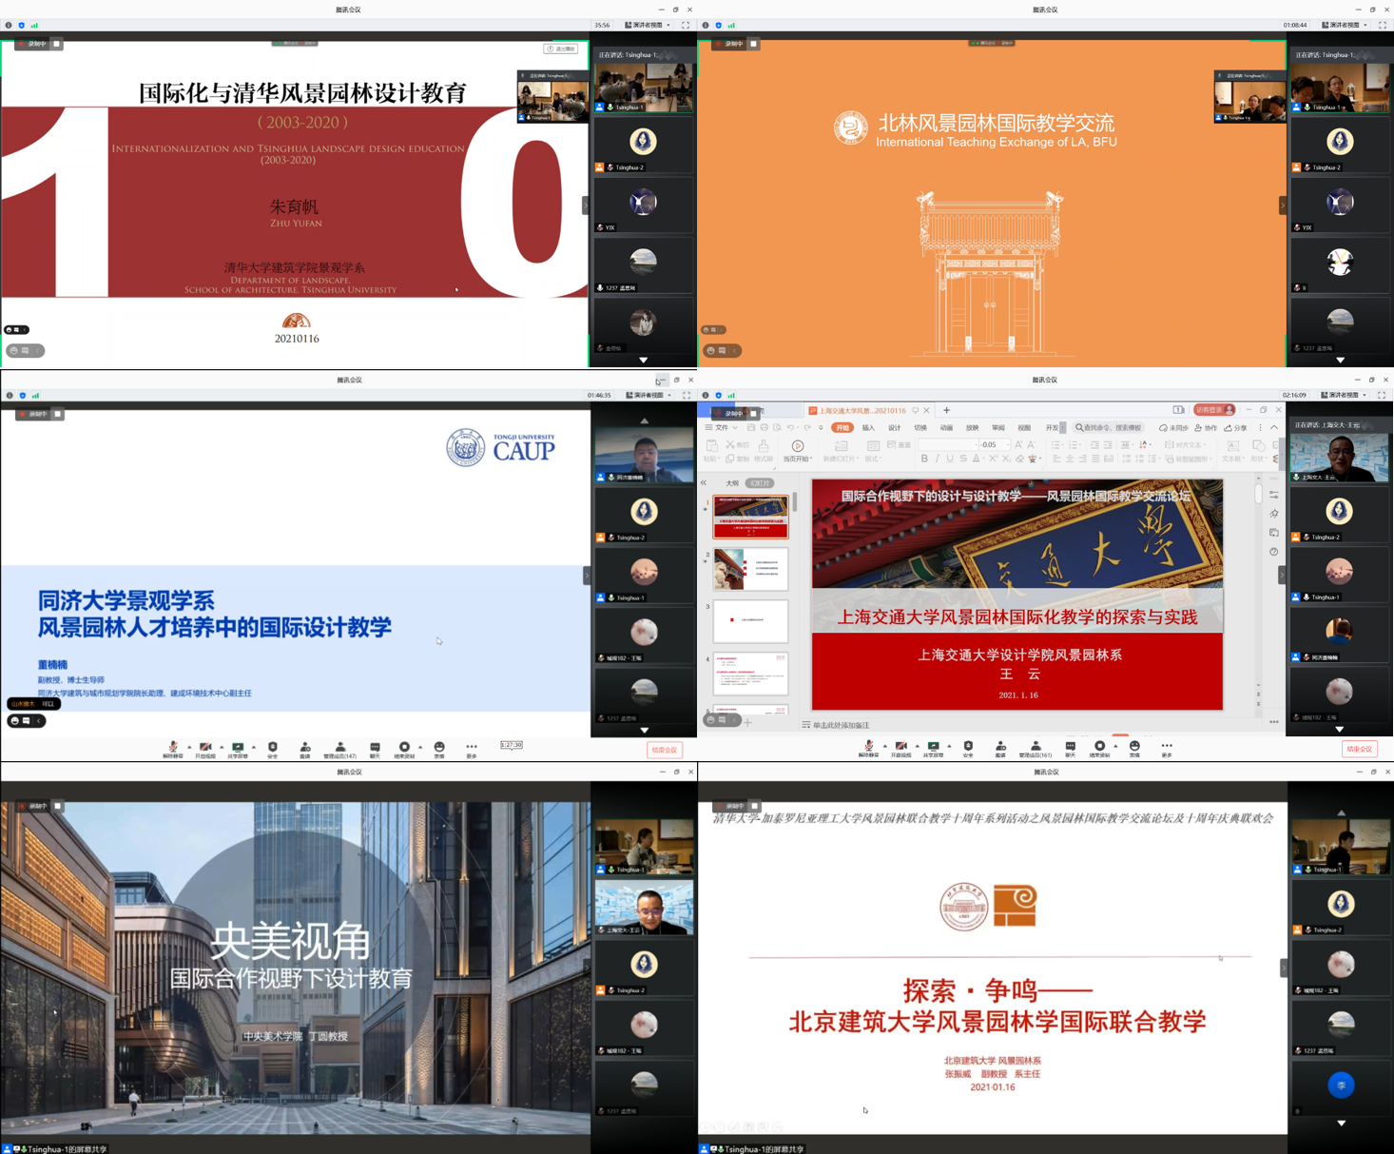Expand the font size box showing -0.05
This screenshot has width=1394, height=1154.
coord(1006,444)
